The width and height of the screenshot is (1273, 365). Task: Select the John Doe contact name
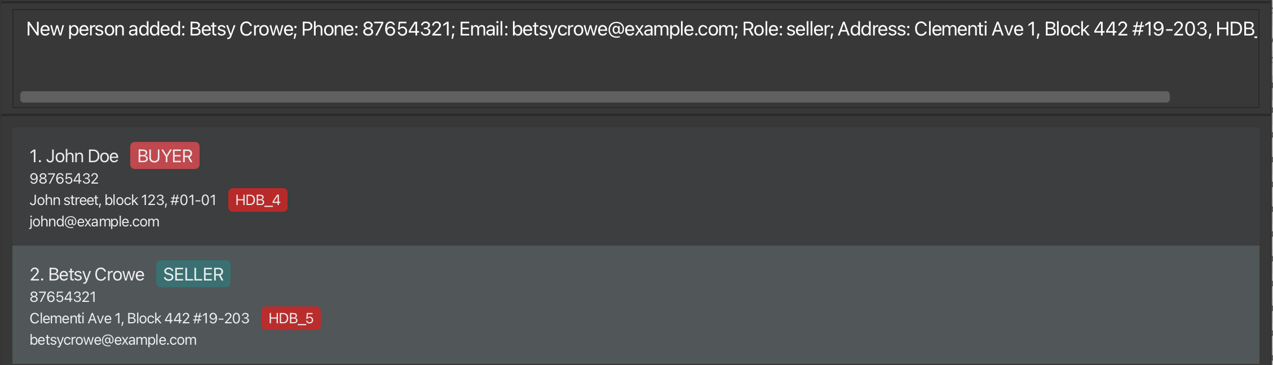point(82,156)
